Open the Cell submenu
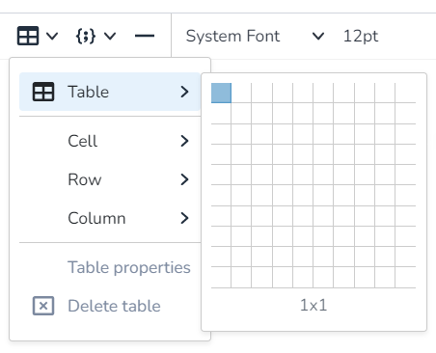Viewport: 436px width, 353px height. 110,141
